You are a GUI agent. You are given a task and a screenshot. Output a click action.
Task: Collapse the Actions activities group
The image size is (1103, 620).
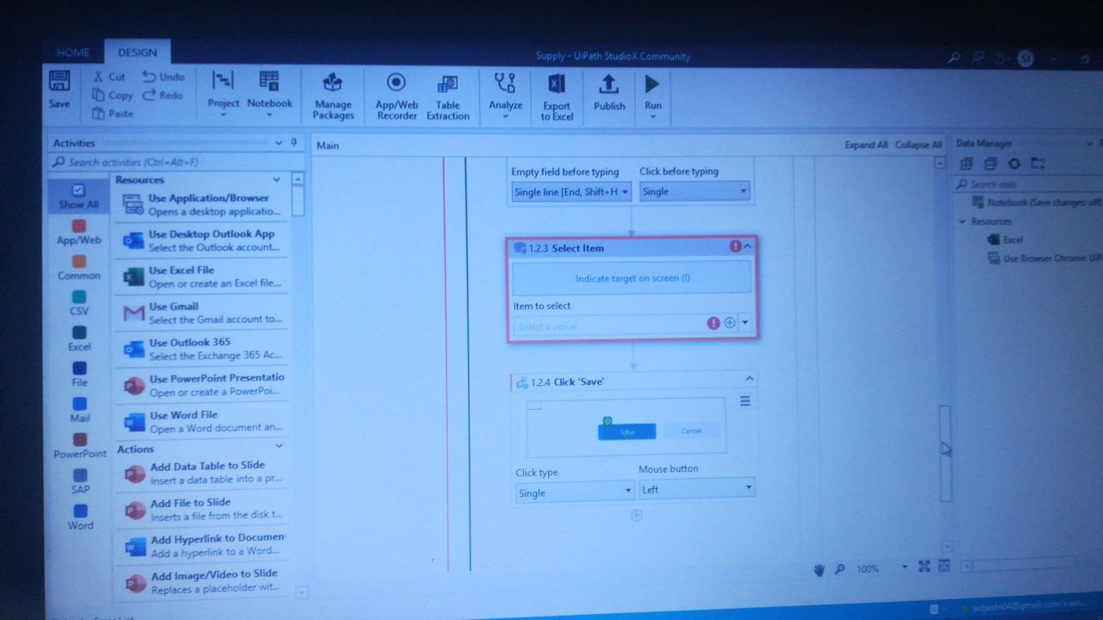click(x=278, y=446)
